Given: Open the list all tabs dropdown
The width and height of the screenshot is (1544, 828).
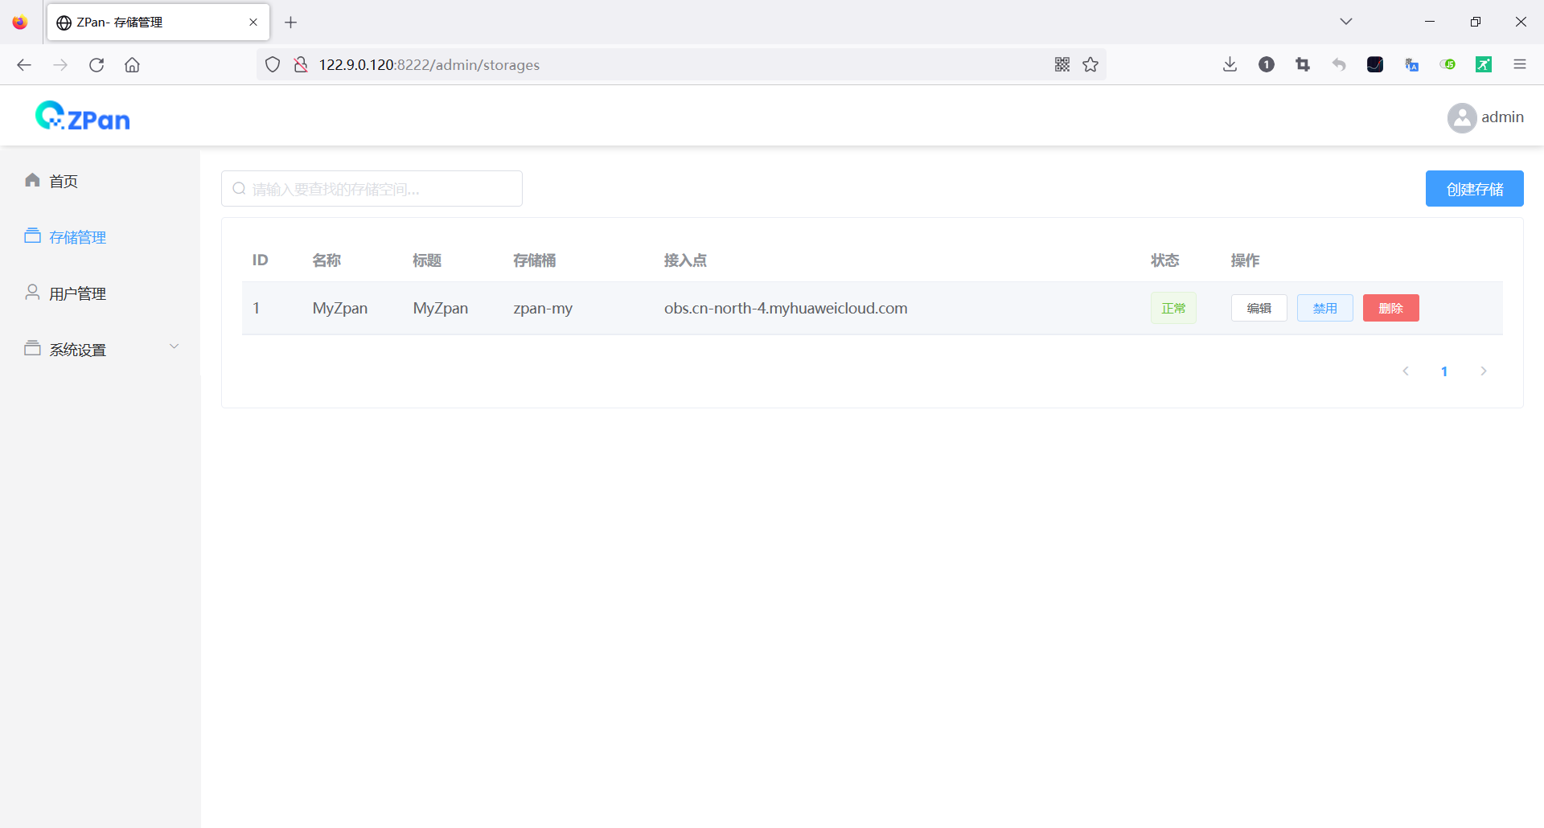Looking at the screenshot, I should click(x=1346, y=22).
